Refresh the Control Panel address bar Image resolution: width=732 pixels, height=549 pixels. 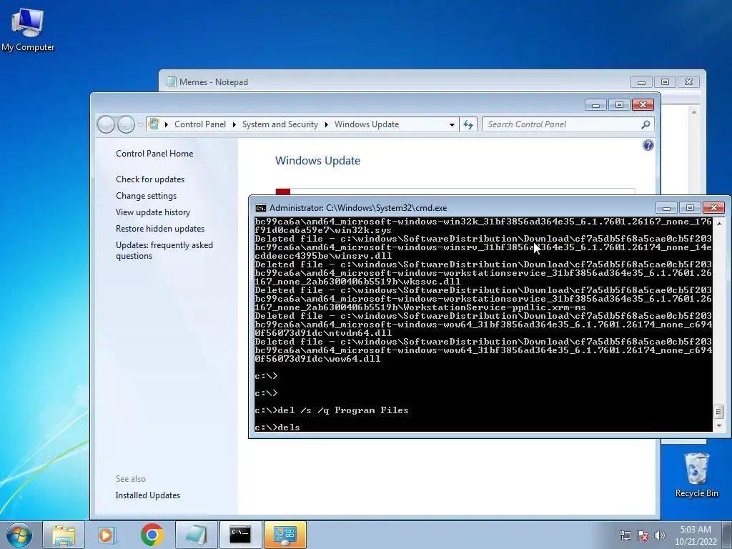[468, 124]
